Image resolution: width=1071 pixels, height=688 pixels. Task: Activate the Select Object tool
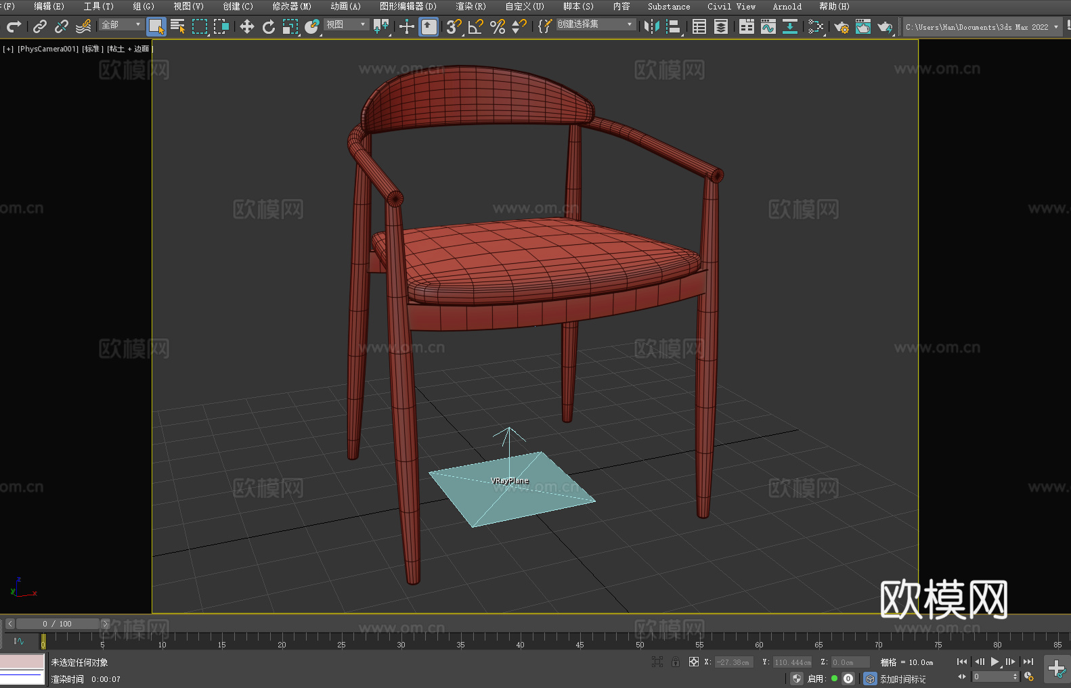156,27
